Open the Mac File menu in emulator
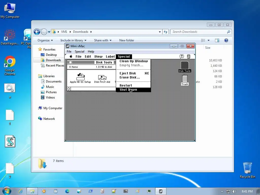 (78, 57)
